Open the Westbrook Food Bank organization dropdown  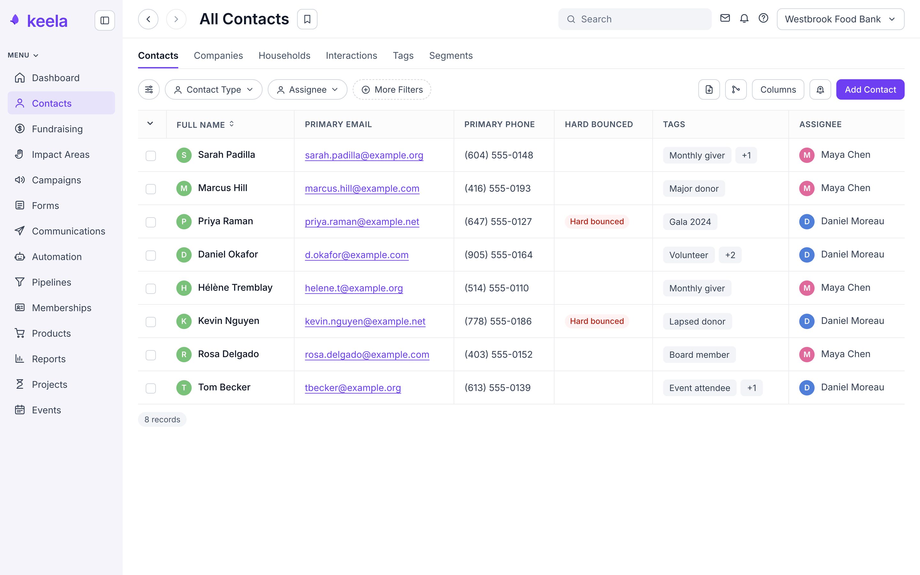840,19
